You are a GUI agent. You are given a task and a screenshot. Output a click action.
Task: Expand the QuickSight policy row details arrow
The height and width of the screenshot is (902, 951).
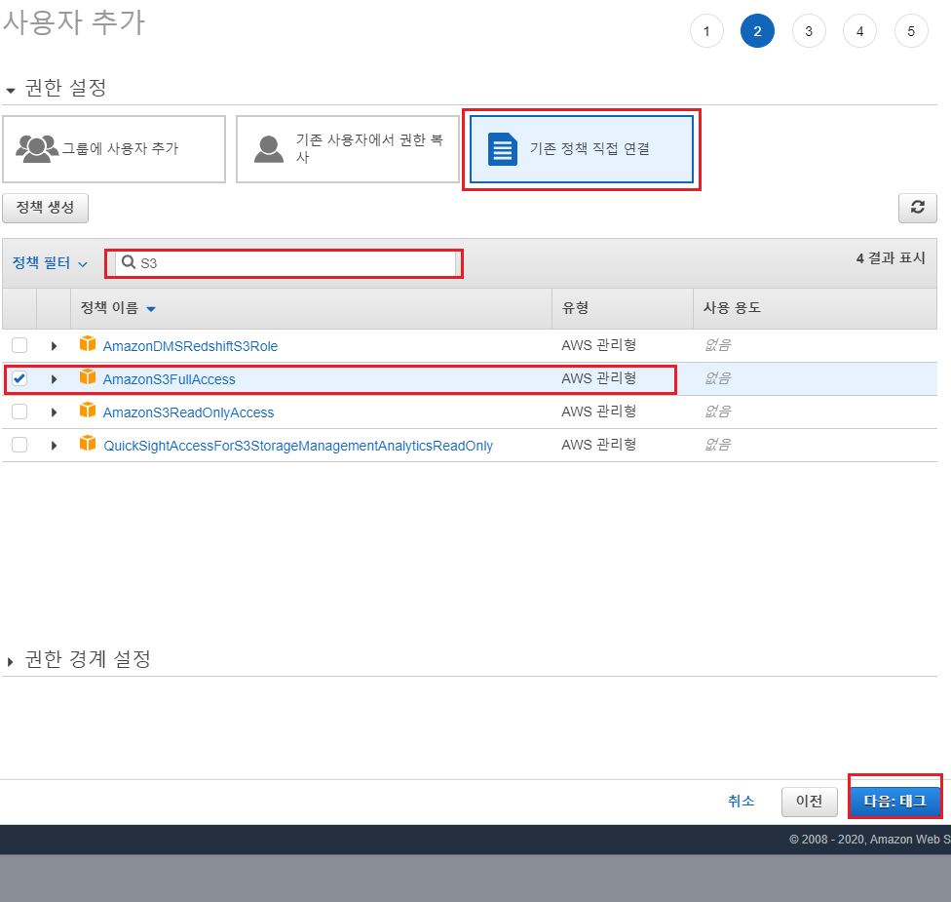coord(54,446)
